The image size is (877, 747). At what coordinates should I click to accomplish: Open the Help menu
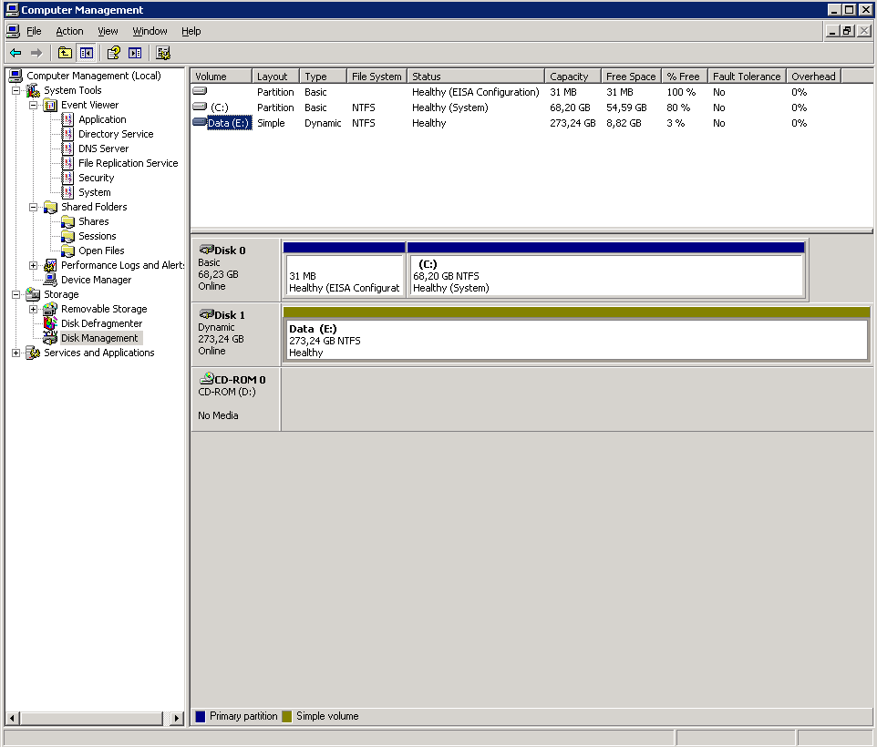tap(191, 31)
